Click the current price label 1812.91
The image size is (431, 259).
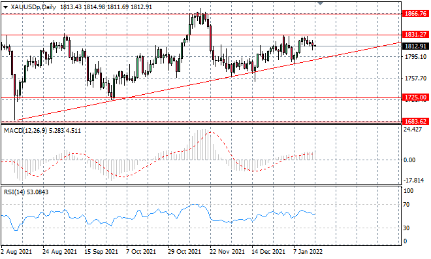(x=415, y=46)
